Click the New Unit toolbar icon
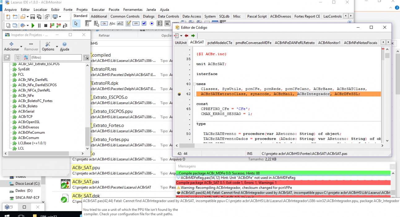 pos(8,17)
